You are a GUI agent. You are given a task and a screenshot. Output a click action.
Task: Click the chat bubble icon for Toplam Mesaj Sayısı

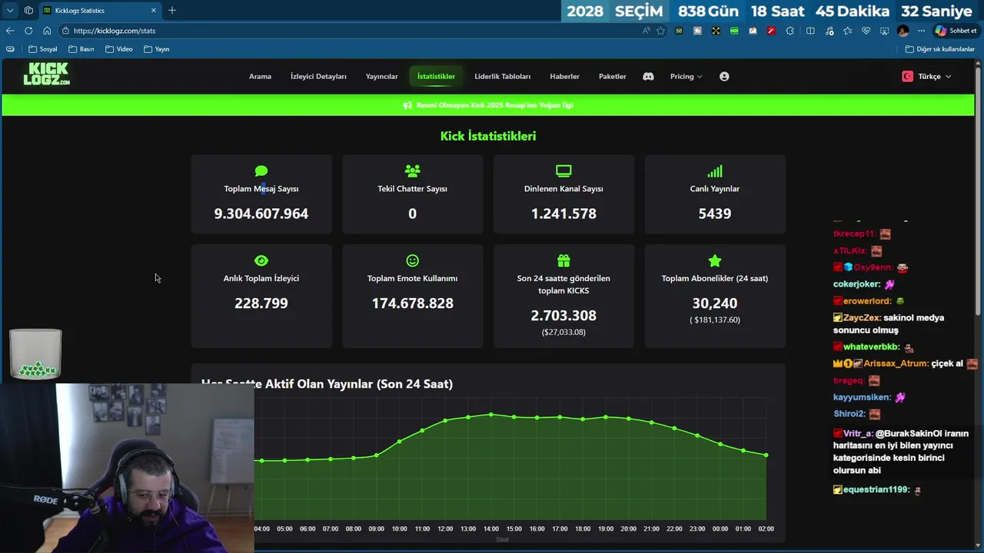(261, 171)
